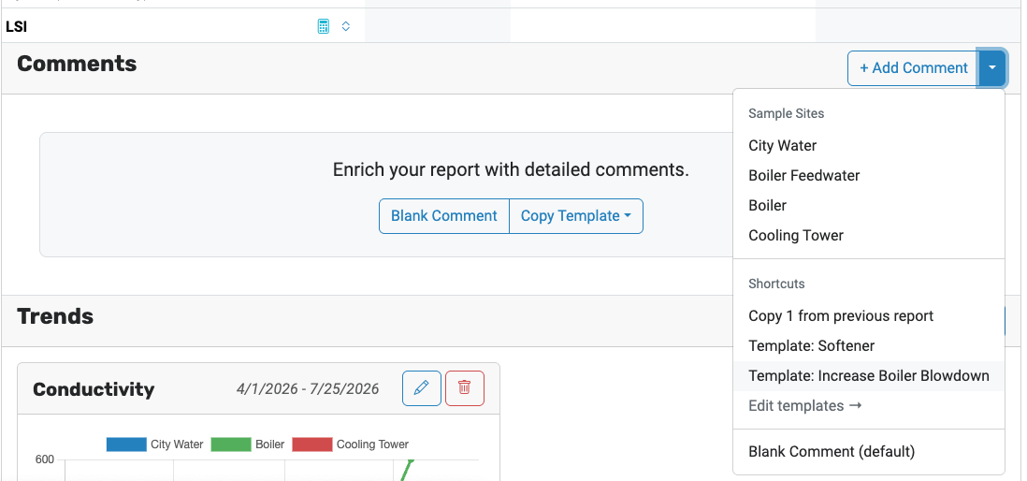This screenshot has height=481, width=1027.
Task: Click the 600 axis label in chart
Action: coord(45,459)
